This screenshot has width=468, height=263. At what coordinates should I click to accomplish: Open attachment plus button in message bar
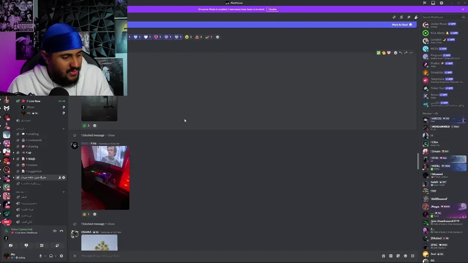75,256
